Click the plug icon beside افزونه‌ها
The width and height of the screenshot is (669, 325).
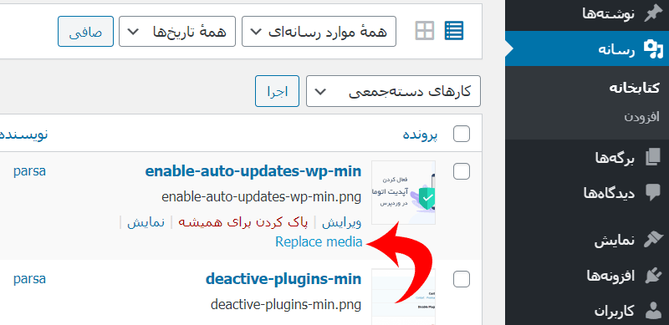pos(653,276)
